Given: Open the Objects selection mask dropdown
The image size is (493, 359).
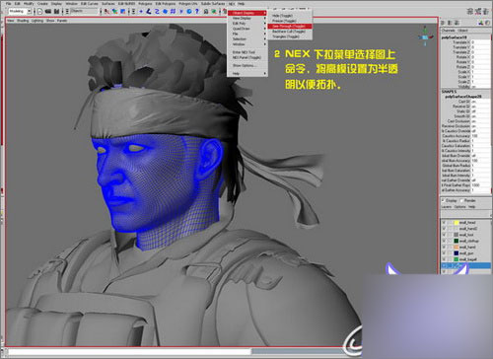Looking at the screenshot, I should [x=84, y=11].
